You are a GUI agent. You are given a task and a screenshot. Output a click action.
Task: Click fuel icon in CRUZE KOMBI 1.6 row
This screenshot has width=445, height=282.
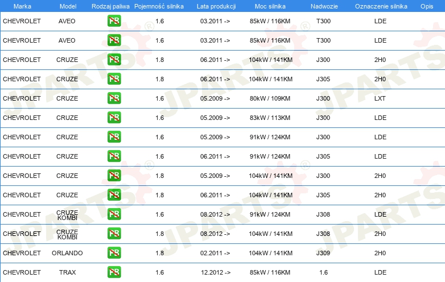(114, 214)
